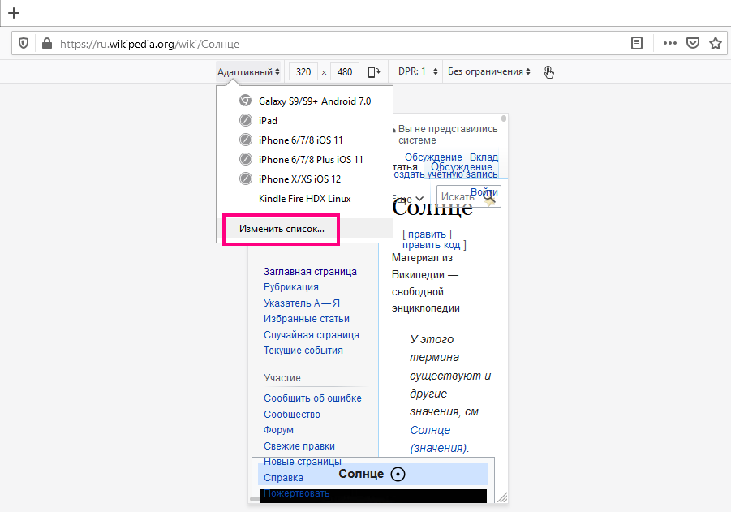Viewport: 731px width, 512px height.
Task: Click the Участие sidebar heading
Action: (282, 377)
